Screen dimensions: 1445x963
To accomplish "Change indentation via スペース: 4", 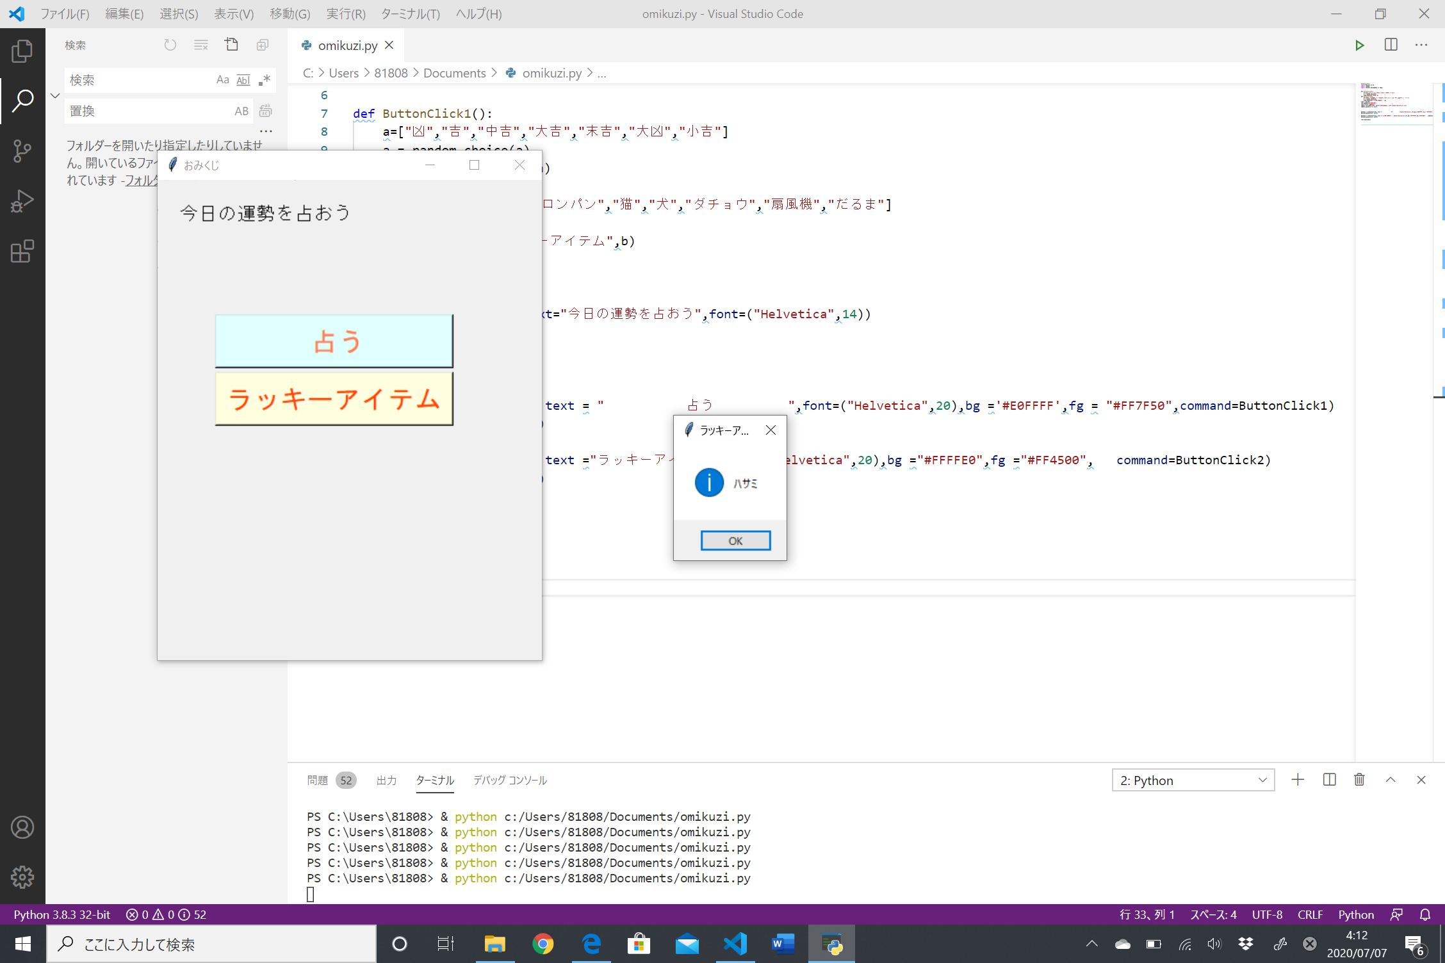I will tap(1214, 915).
